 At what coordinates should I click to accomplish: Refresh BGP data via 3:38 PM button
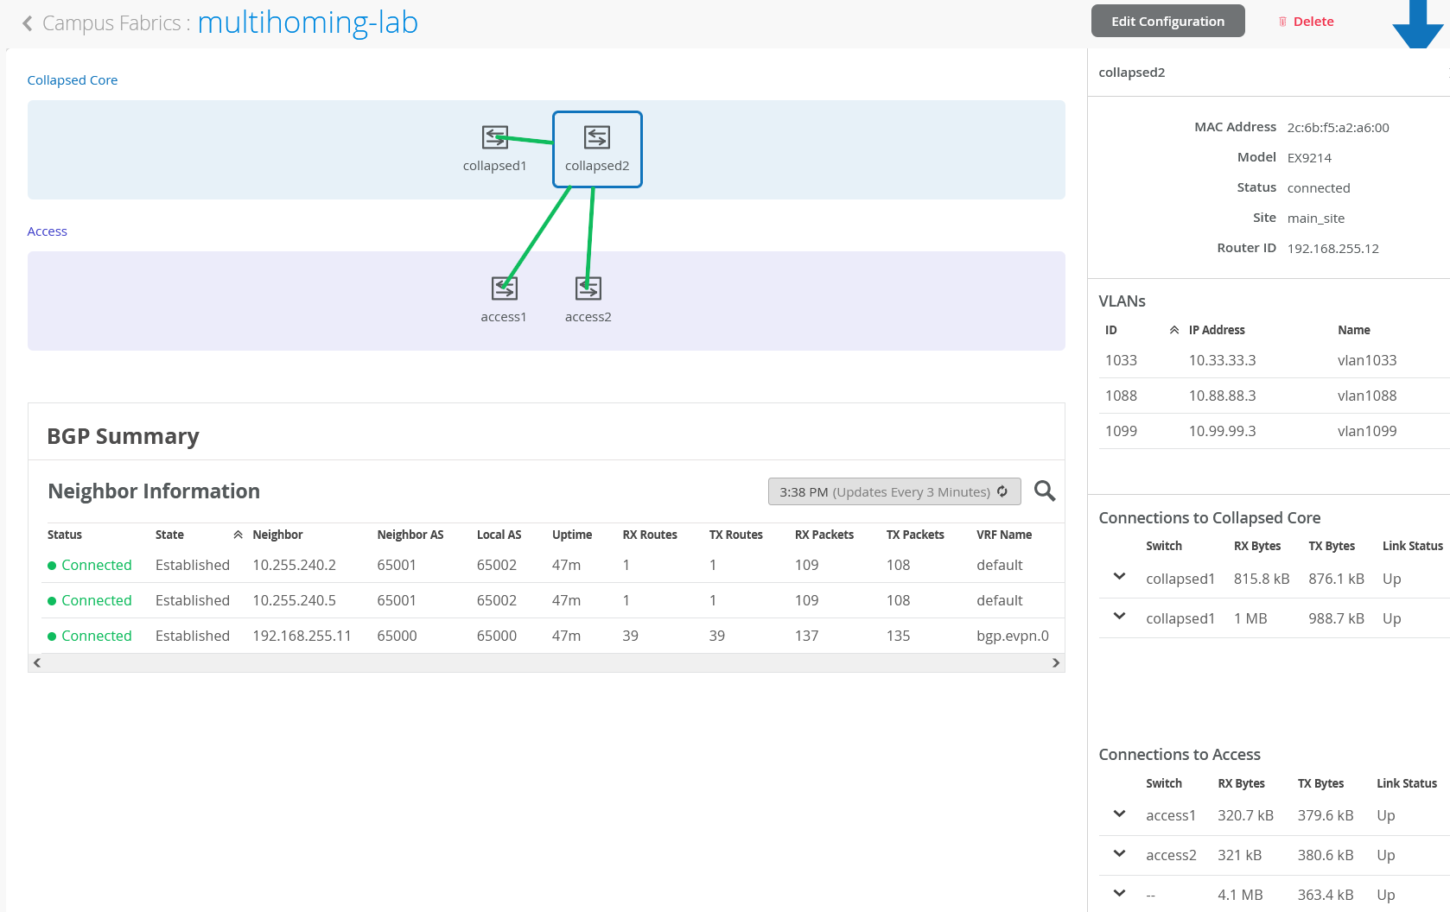pos(894,492)
